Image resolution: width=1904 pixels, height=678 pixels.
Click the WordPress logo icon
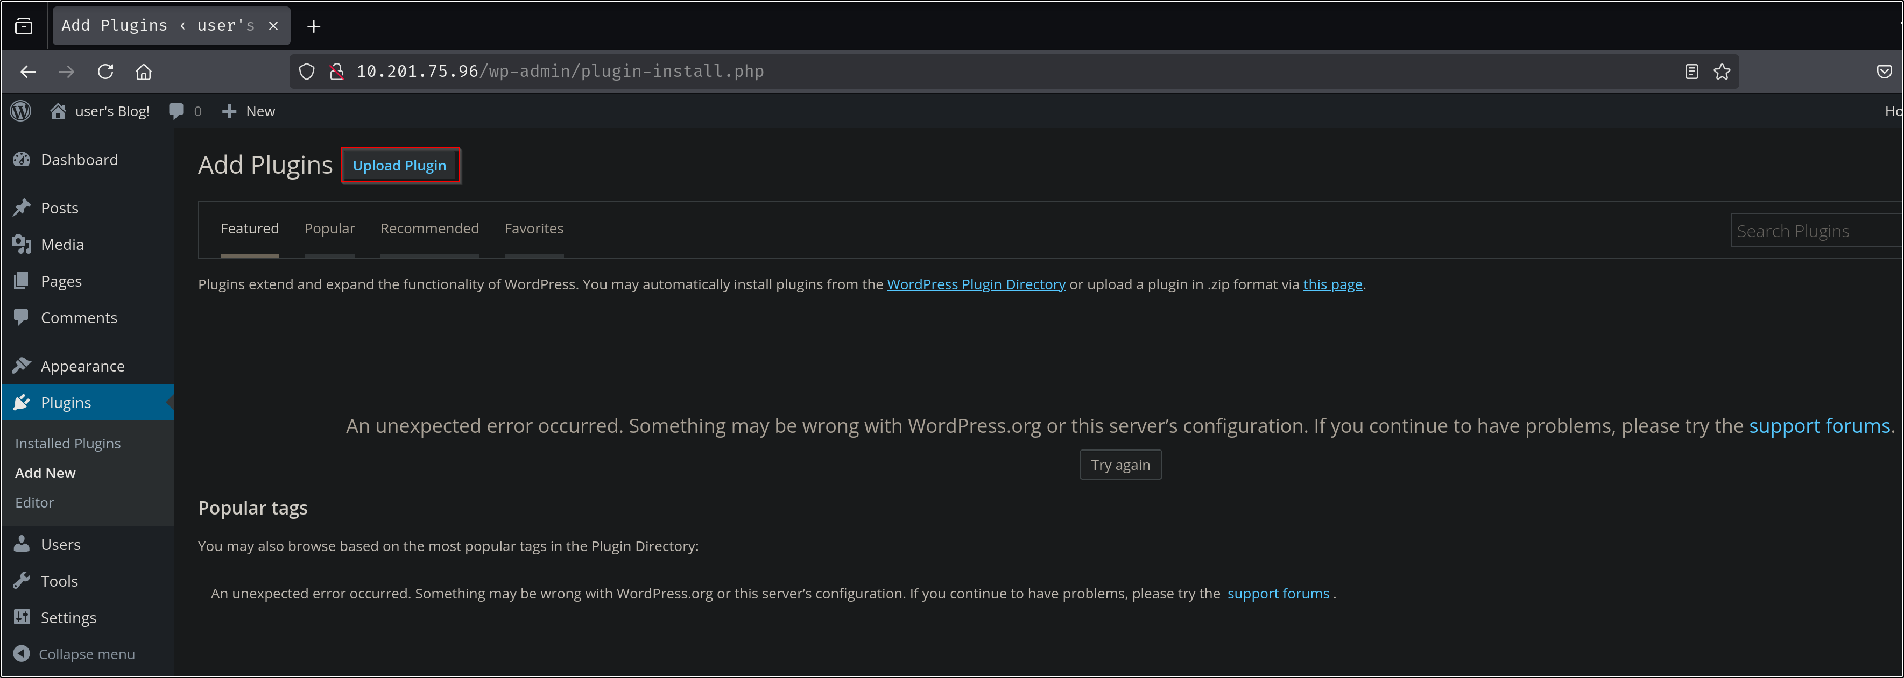[x=20, y=111]
